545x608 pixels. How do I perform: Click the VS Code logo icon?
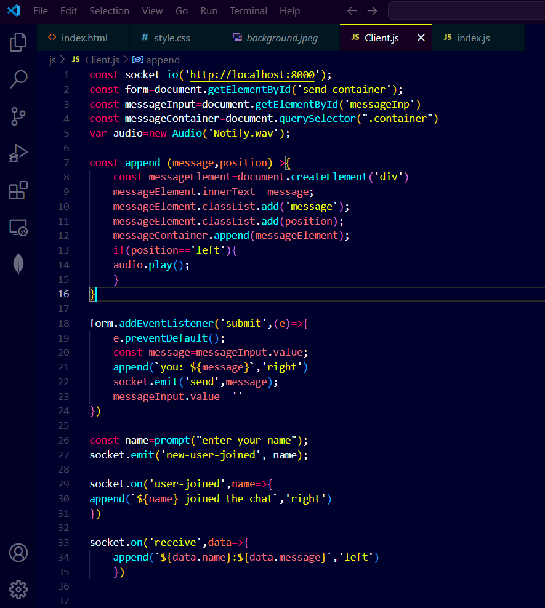coord(14,10)
